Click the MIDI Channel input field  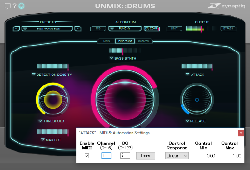pyautogui.click(x=106, y=156)
